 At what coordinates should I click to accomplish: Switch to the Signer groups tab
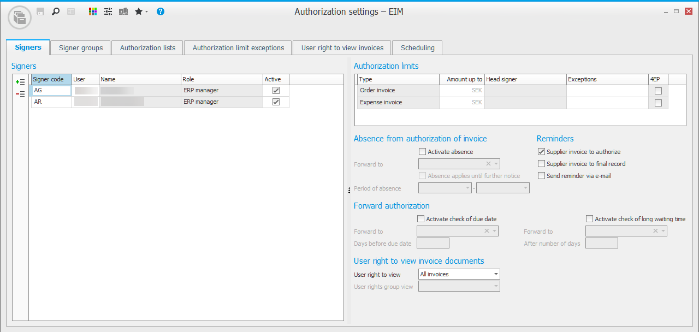pos(81,48)
